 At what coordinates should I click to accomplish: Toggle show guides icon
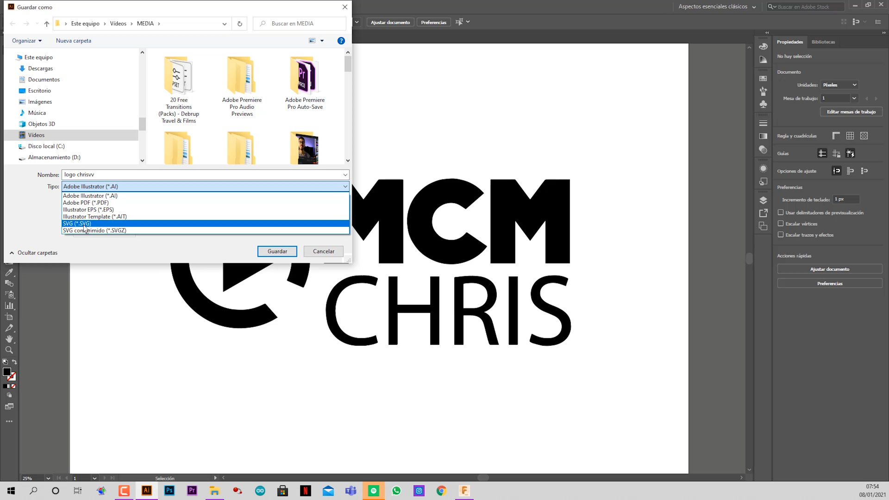[822, 153]
